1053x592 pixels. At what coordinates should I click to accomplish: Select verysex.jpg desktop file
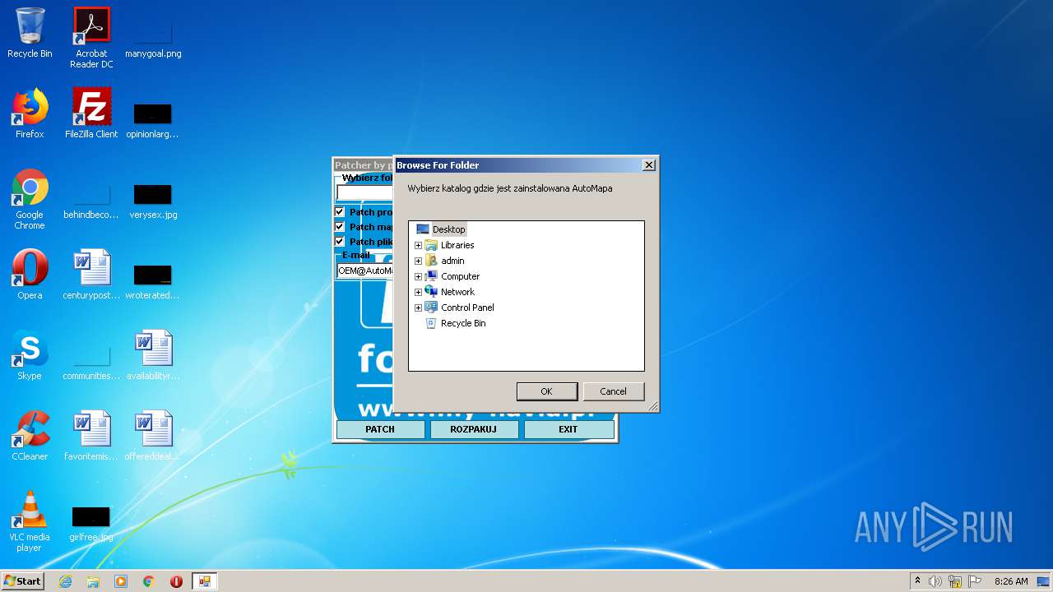pyautogui.click(x=153, y=200)
